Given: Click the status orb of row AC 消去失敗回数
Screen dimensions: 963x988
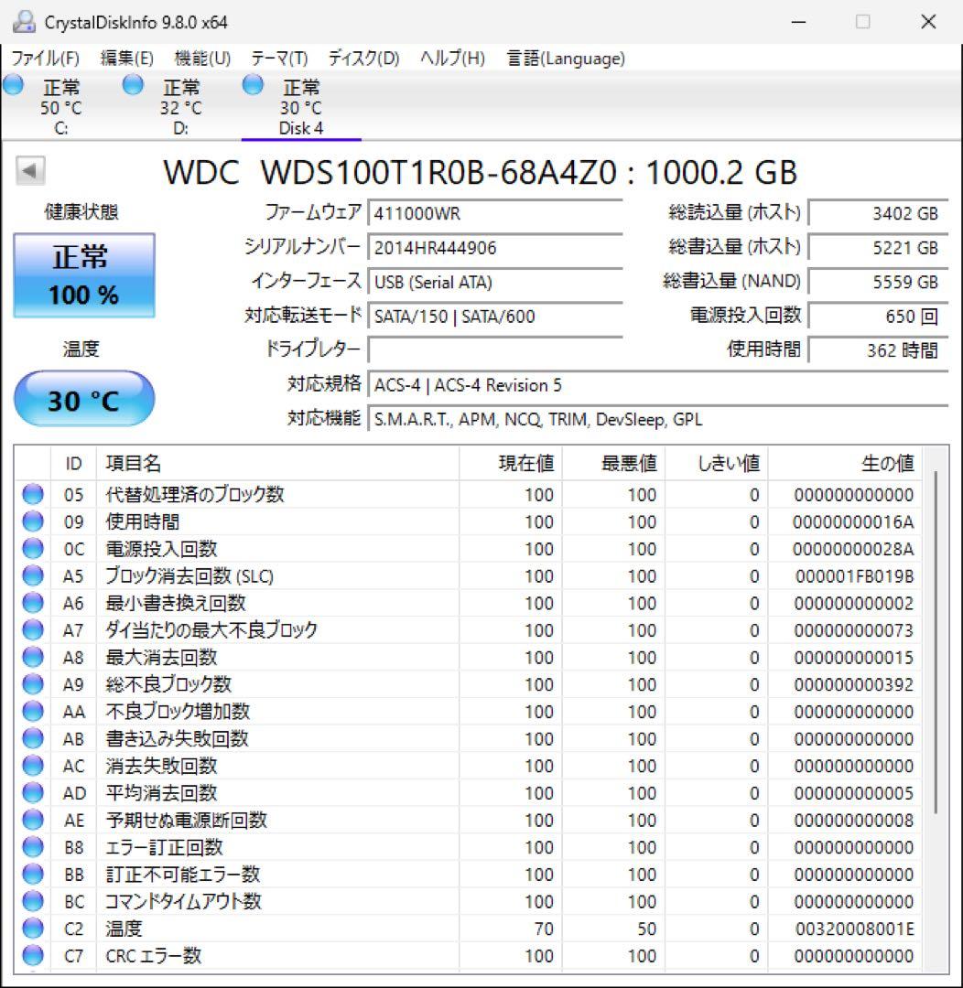Looking at the screenshot, I should (33, 766).
